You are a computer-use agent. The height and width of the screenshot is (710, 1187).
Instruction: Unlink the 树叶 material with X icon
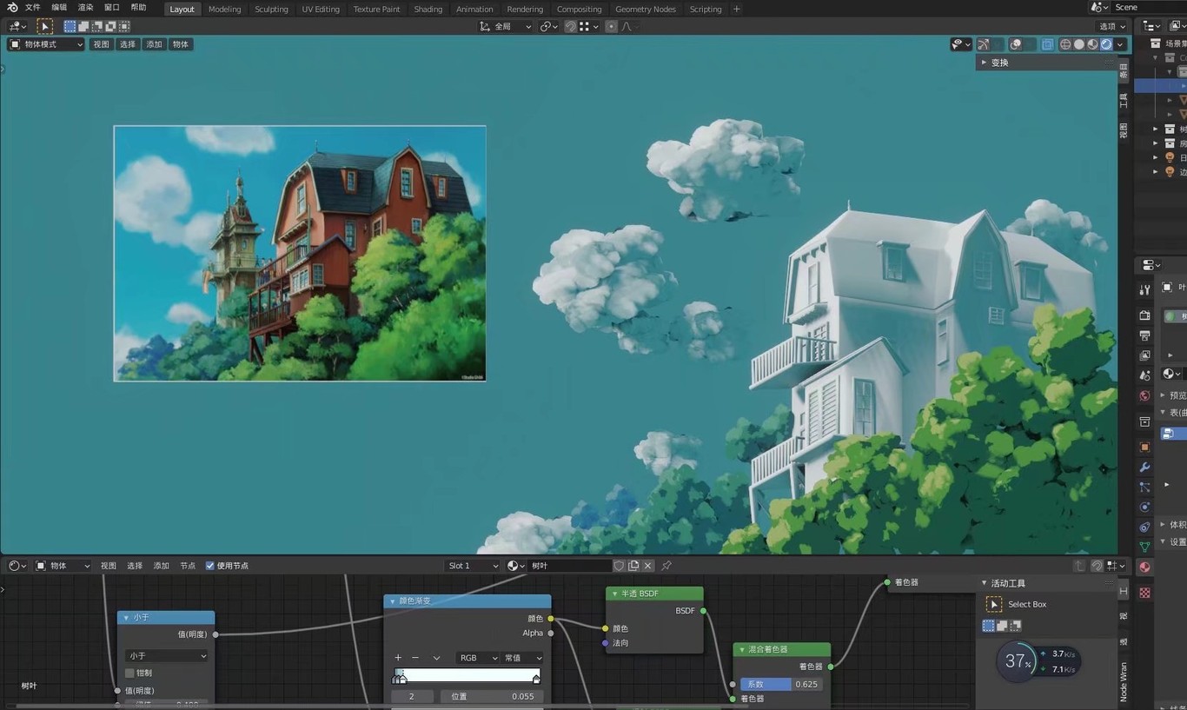647,566
